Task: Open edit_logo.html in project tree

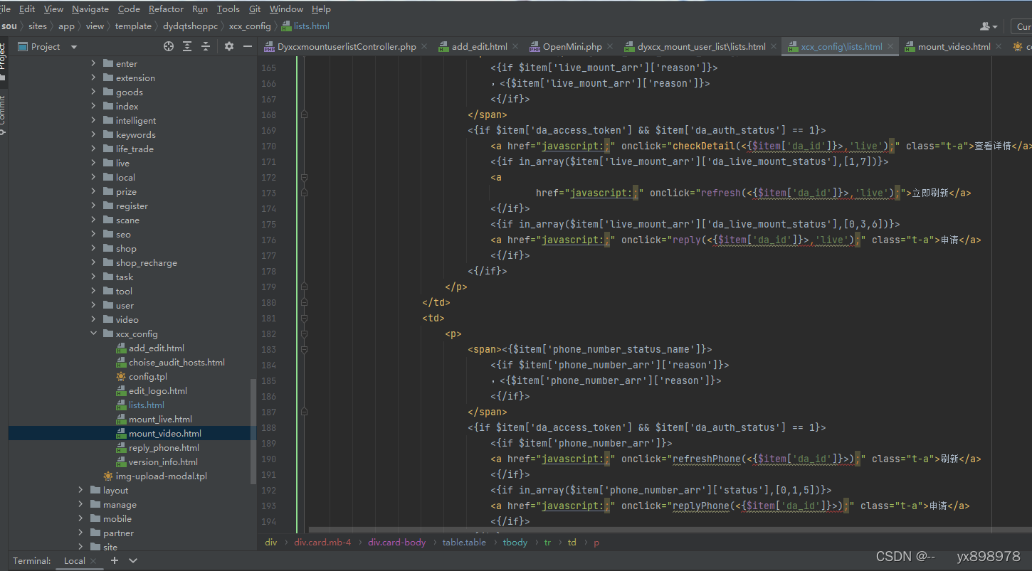Action: (157, 390)
